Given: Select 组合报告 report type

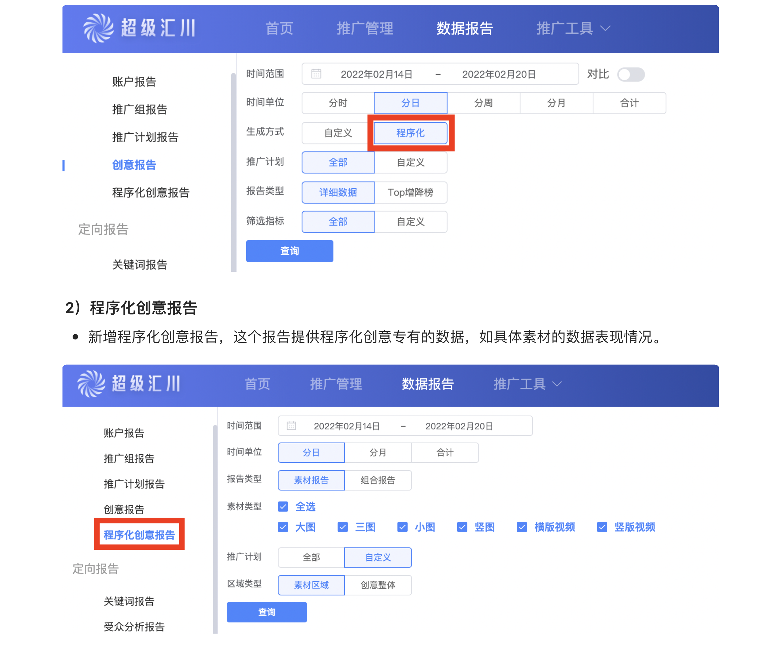Looking at the screenshot, I should click(377, 480).
